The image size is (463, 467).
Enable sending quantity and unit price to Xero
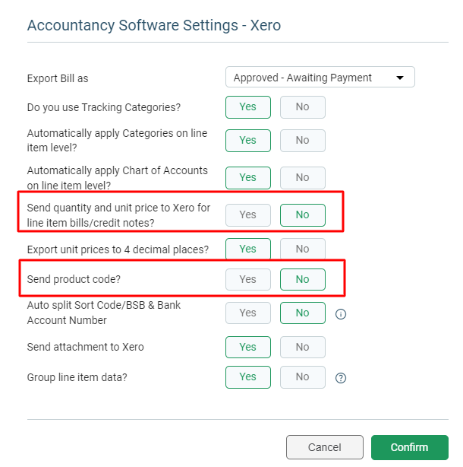pyautogui.click(x=248, y=215)
